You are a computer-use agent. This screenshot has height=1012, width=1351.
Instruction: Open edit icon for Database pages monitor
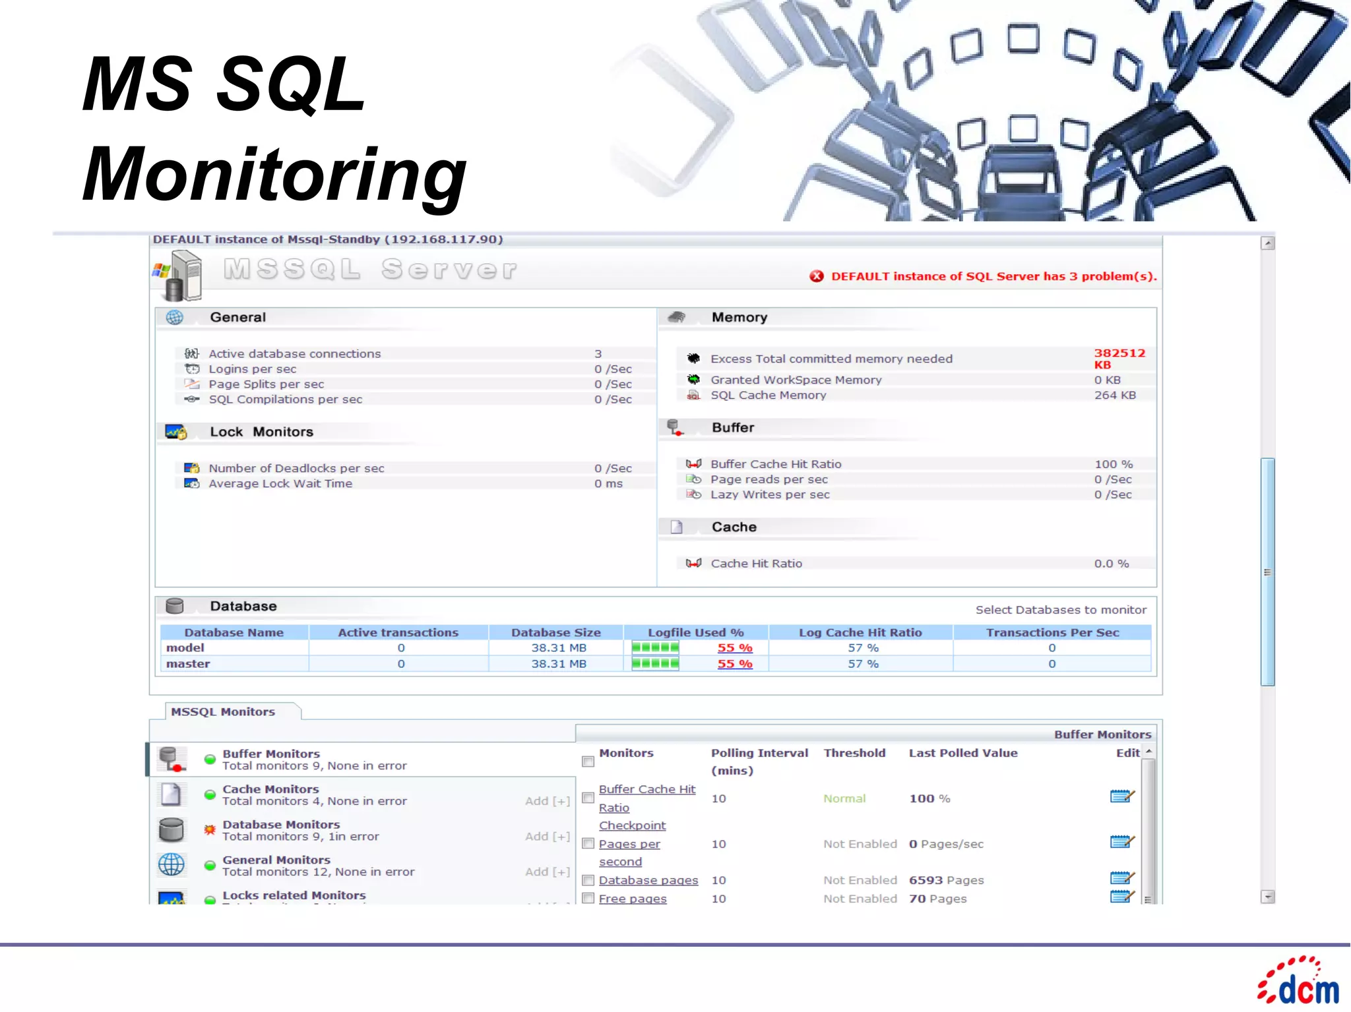(x=1122, y=878)
